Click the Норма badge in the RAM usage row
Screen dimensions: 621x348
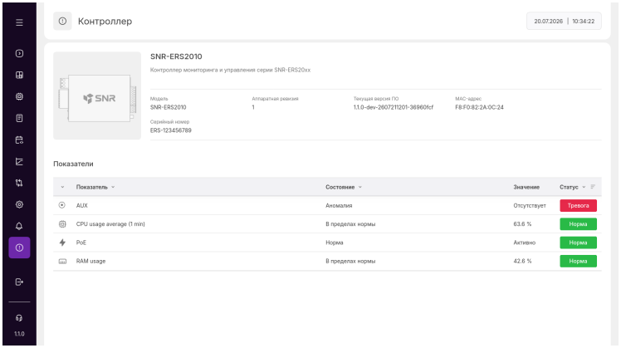coord(578,261)
